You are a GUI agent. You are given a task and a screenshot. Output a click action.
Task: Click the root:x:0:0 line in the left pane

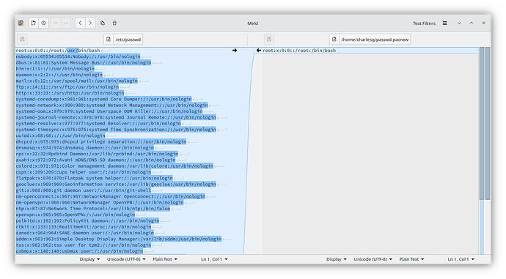58,51
